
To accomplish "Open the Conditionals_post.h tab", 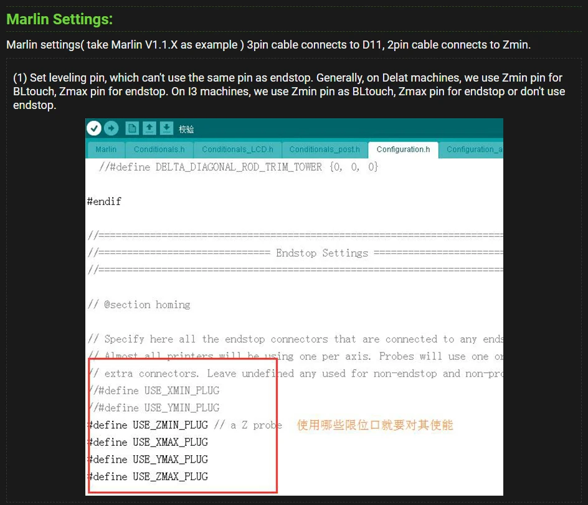I will tap(325, 149).
